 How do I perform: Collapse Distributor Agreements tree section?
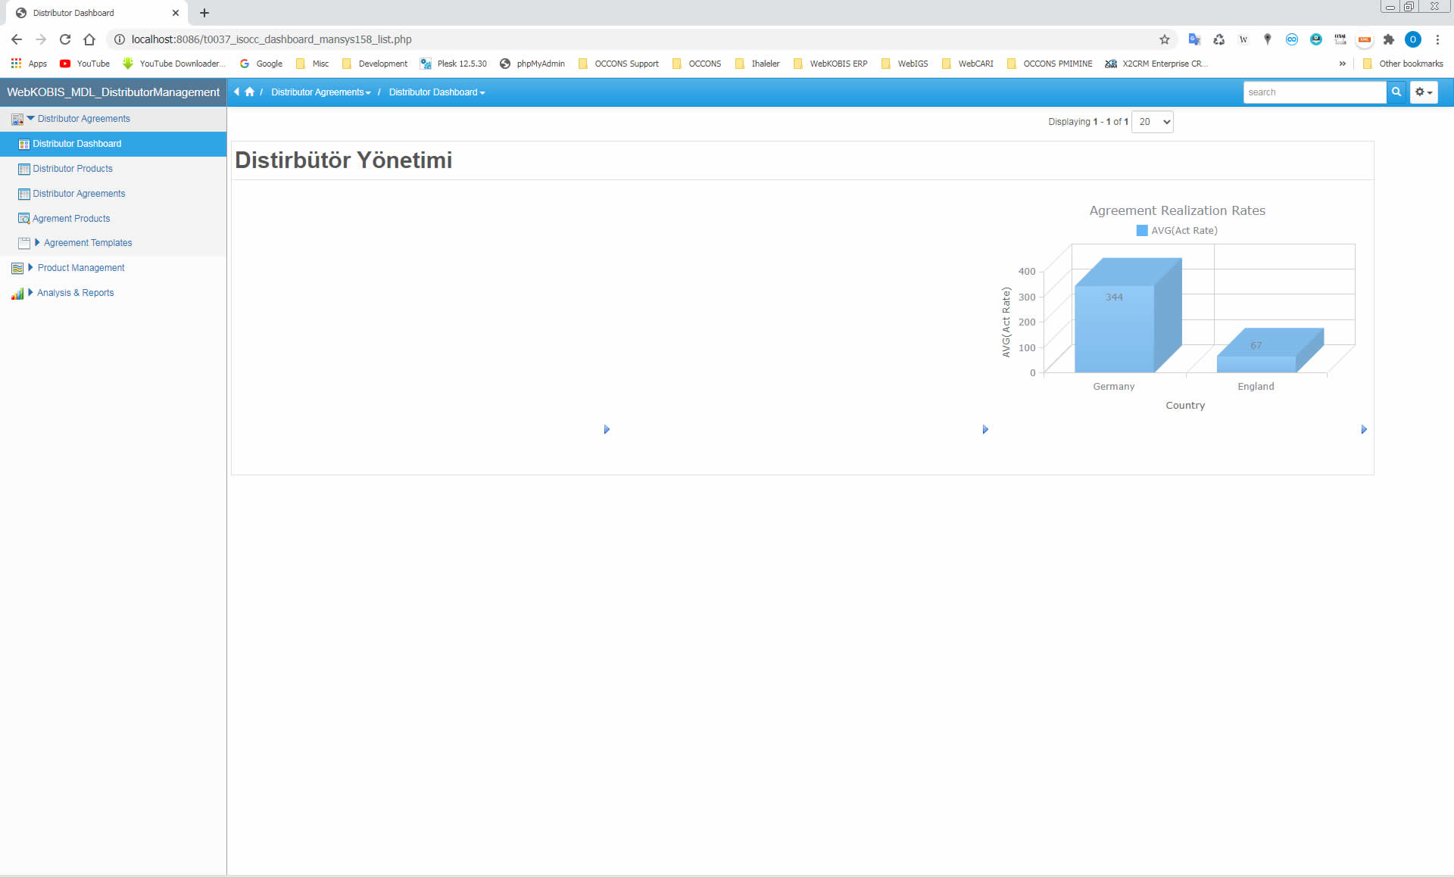[x=31, y=119]
